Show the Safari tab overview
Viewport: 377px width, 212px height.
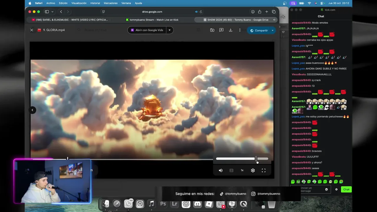pyautogui.click(x=274, y=12)
